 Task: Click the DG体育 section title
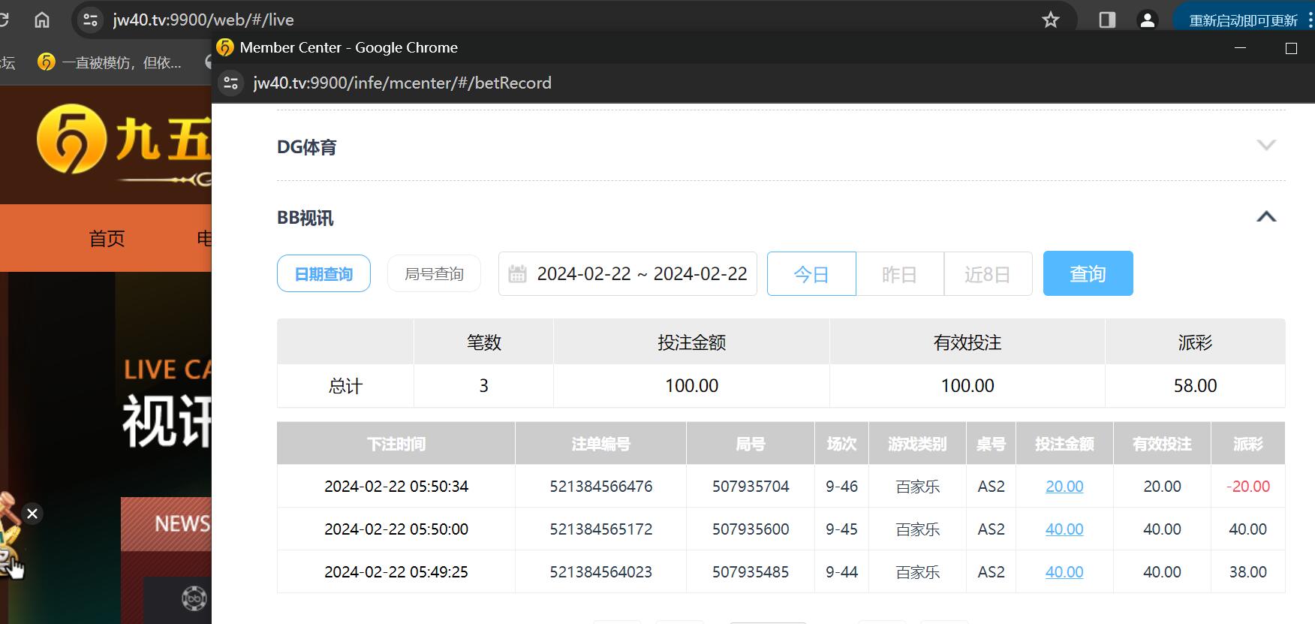(x=307, y=147)
